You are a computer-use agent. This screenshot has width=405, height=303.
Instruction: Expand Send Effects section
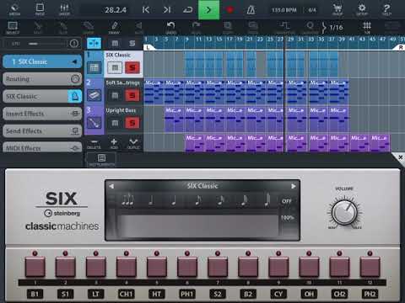[x=42, y=131]
